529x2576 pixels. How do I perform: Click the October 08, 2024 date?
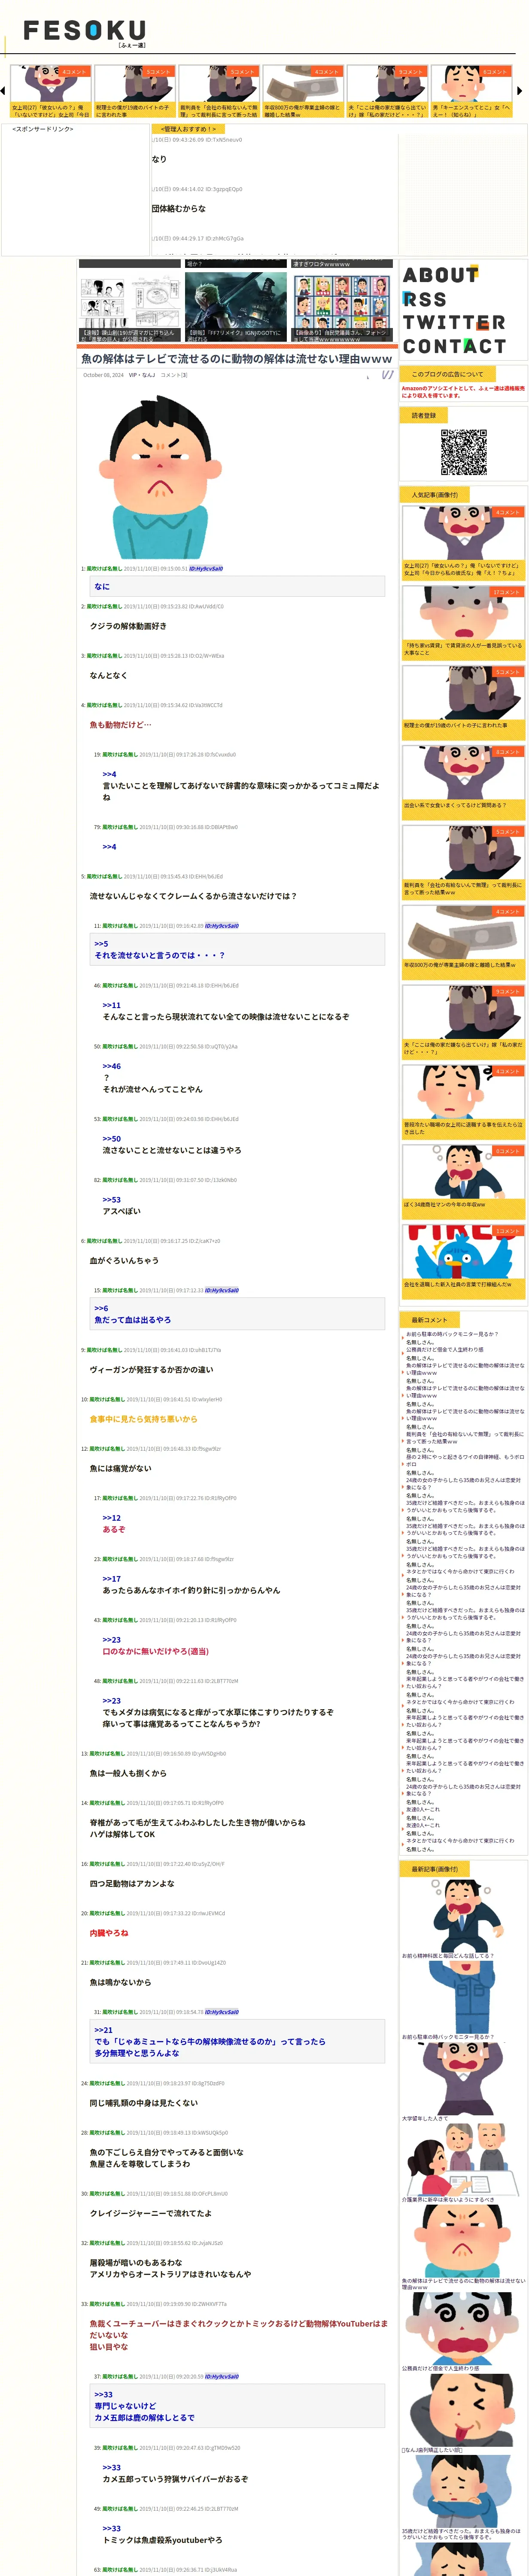click(x=103, y=375)
